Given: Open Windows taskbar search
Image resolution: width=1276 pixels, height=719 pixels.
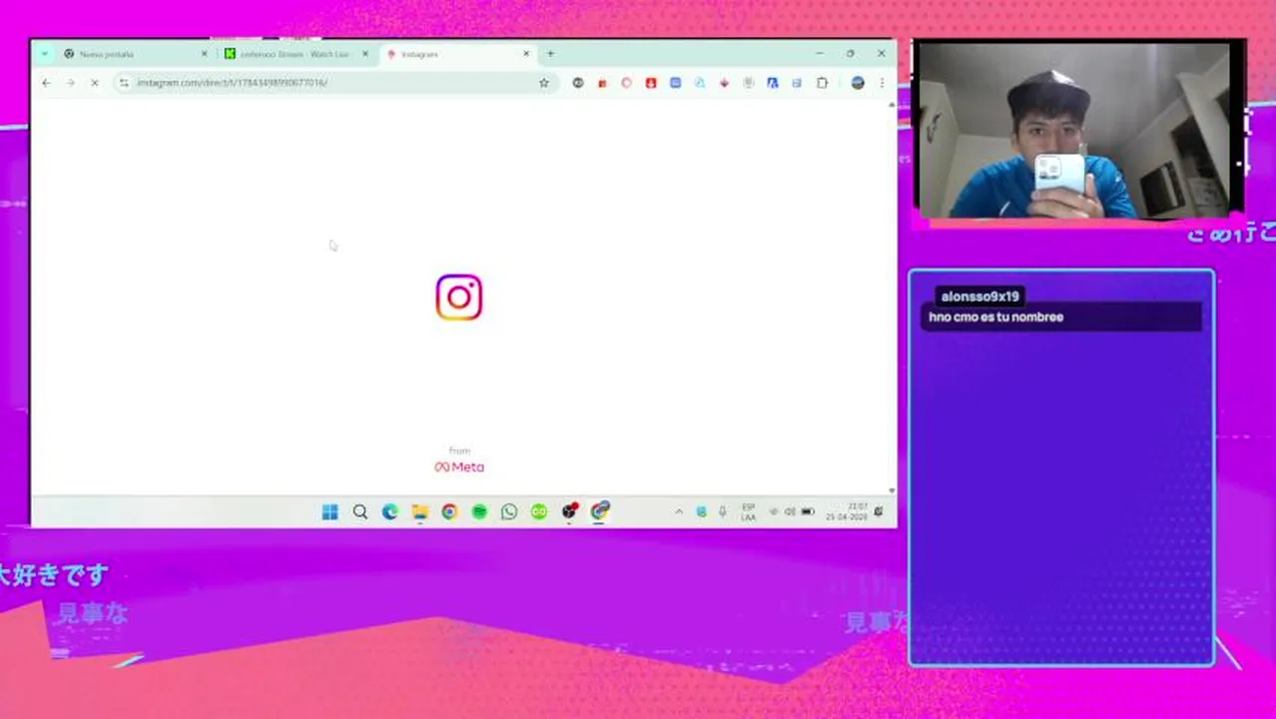Looking at the screenshot, I should click(x=360, y=512).
